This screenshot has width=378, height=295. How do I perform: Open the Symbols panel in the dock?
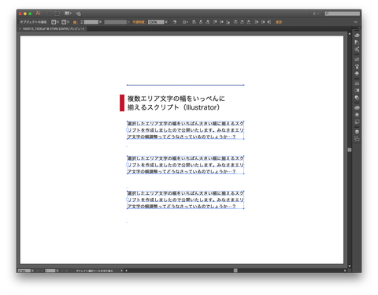(x=357, y=73)
